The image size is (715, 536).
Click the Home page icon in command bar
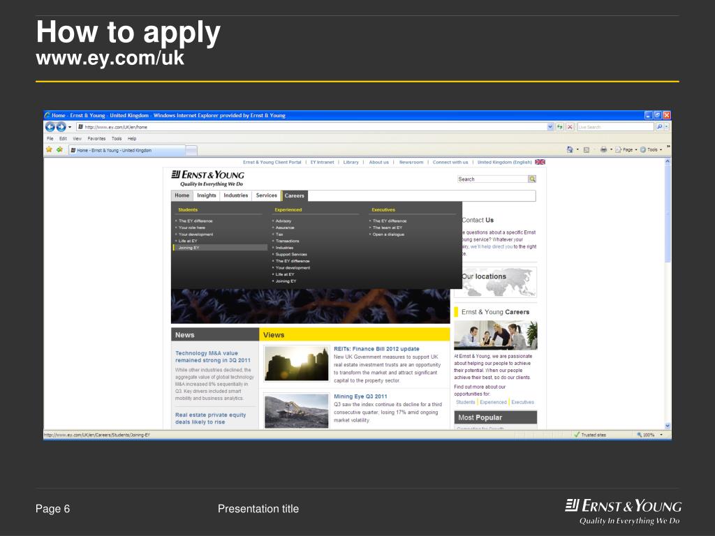click(x=570, y=149)
